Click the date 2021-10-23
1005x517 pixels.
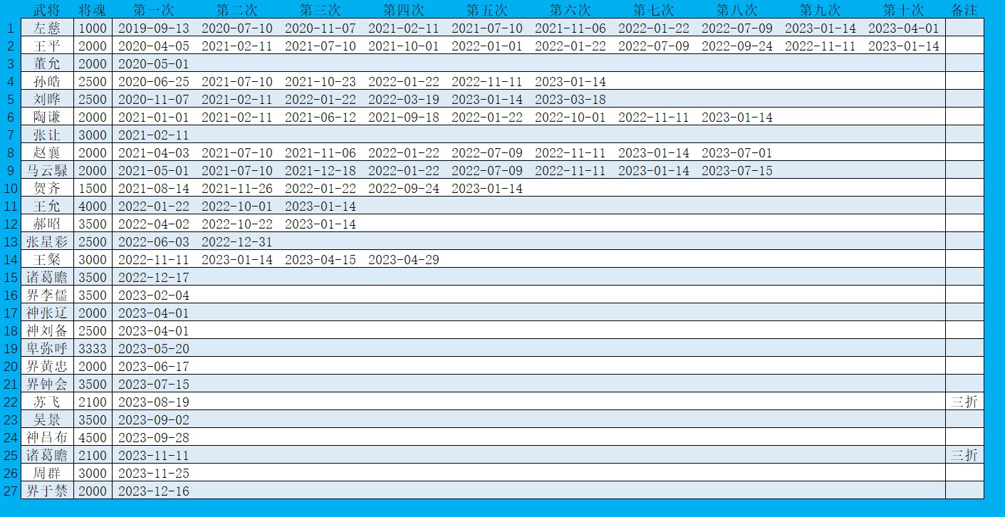[x=321, y=82]
